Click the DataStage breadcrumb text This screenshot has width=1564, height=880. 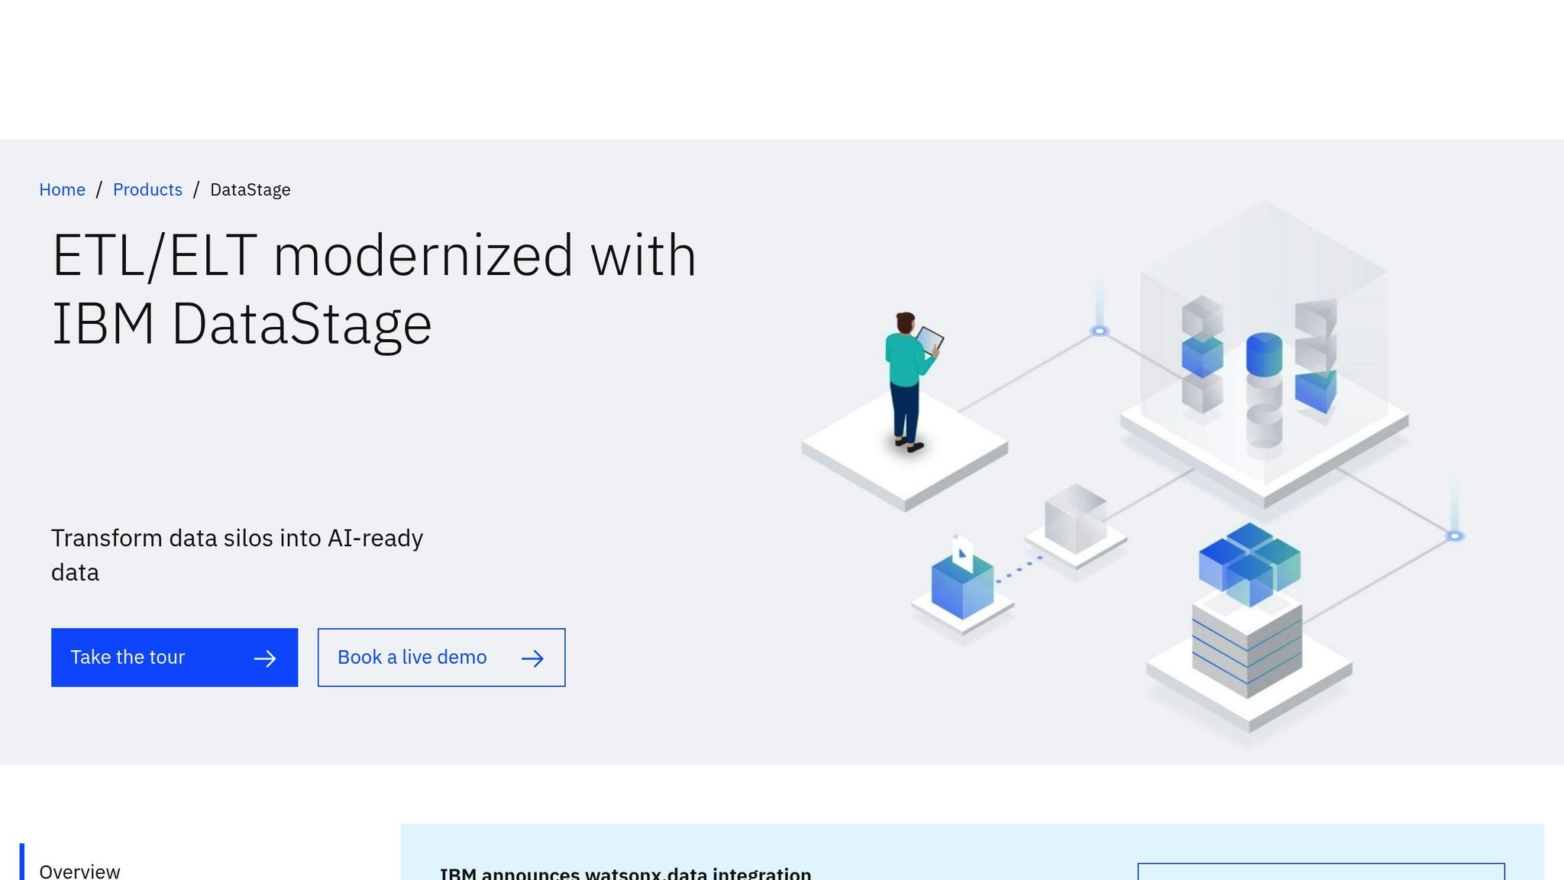pyautogui.click(x=250, y=189)
